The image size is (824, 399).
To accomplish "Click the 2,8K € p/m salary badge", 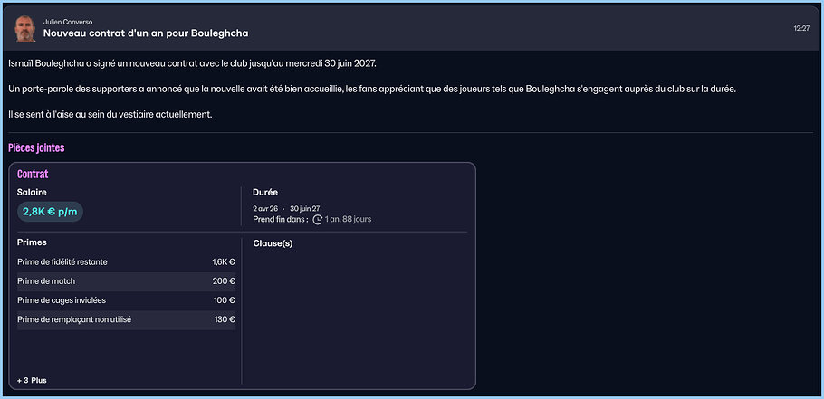I will [51, 211].
